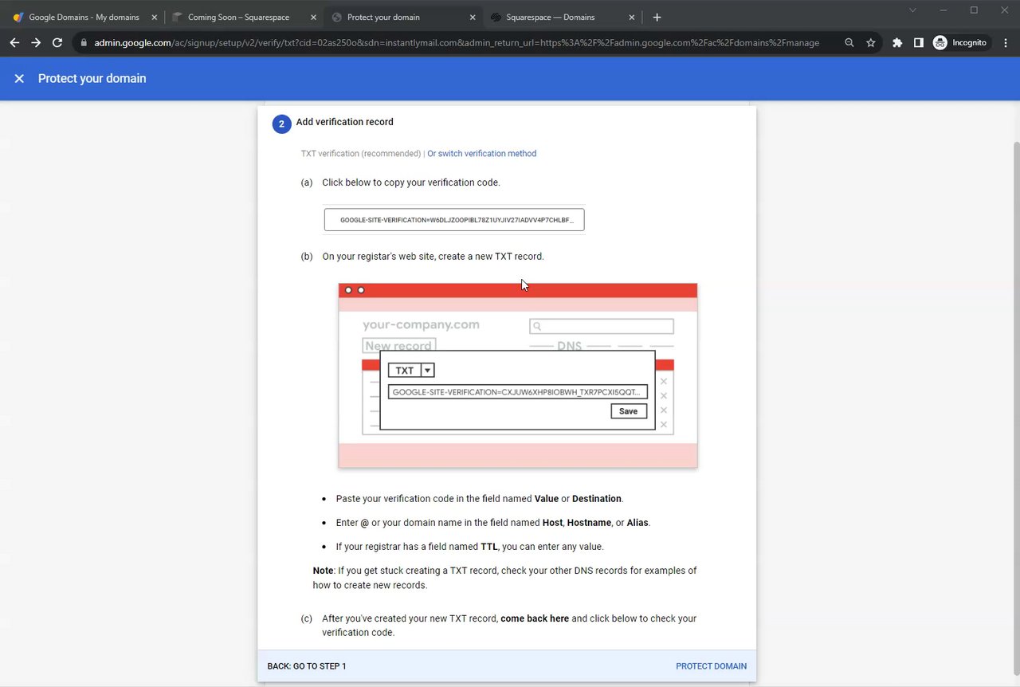Screen dimensions: 1020x687
Task: Click BACK: GO TO STEP 1
Action: point(307,666)
